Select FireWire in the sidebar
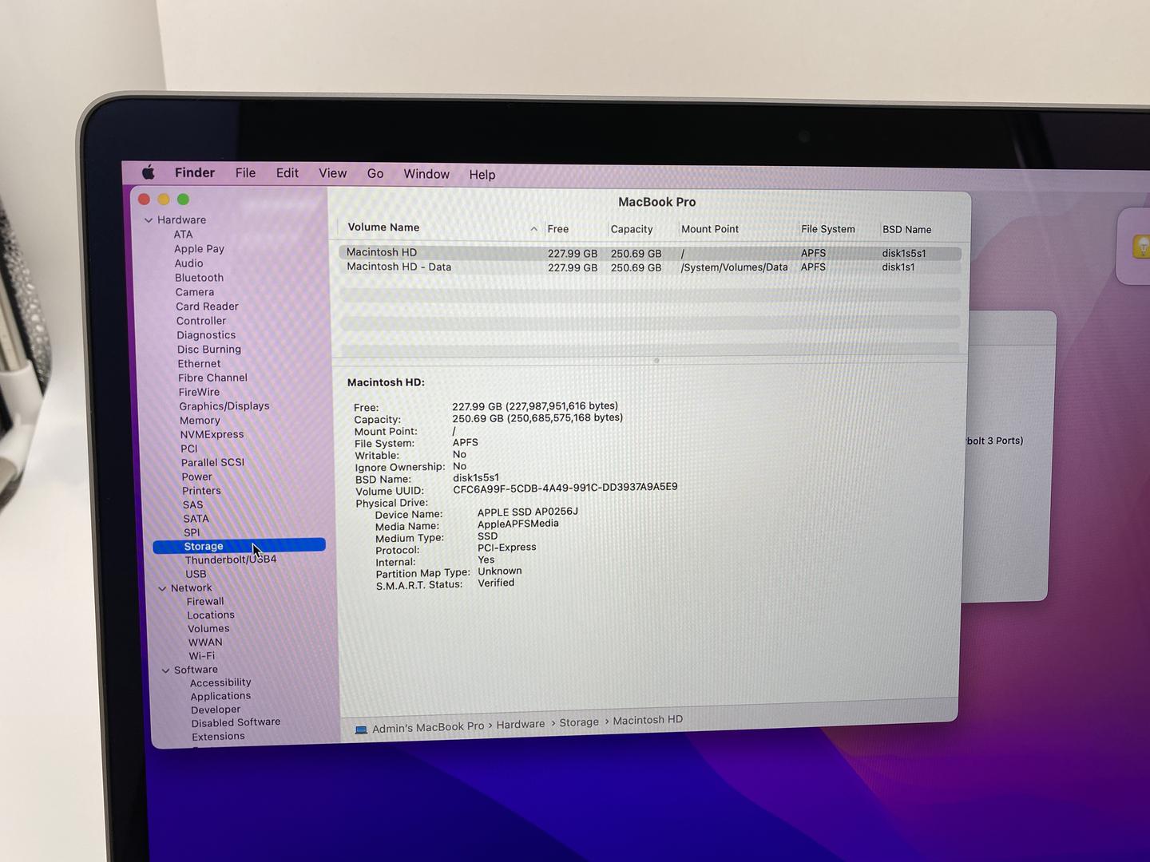Viewport: 1150px width, 862px height. click(x=199, y=392)
